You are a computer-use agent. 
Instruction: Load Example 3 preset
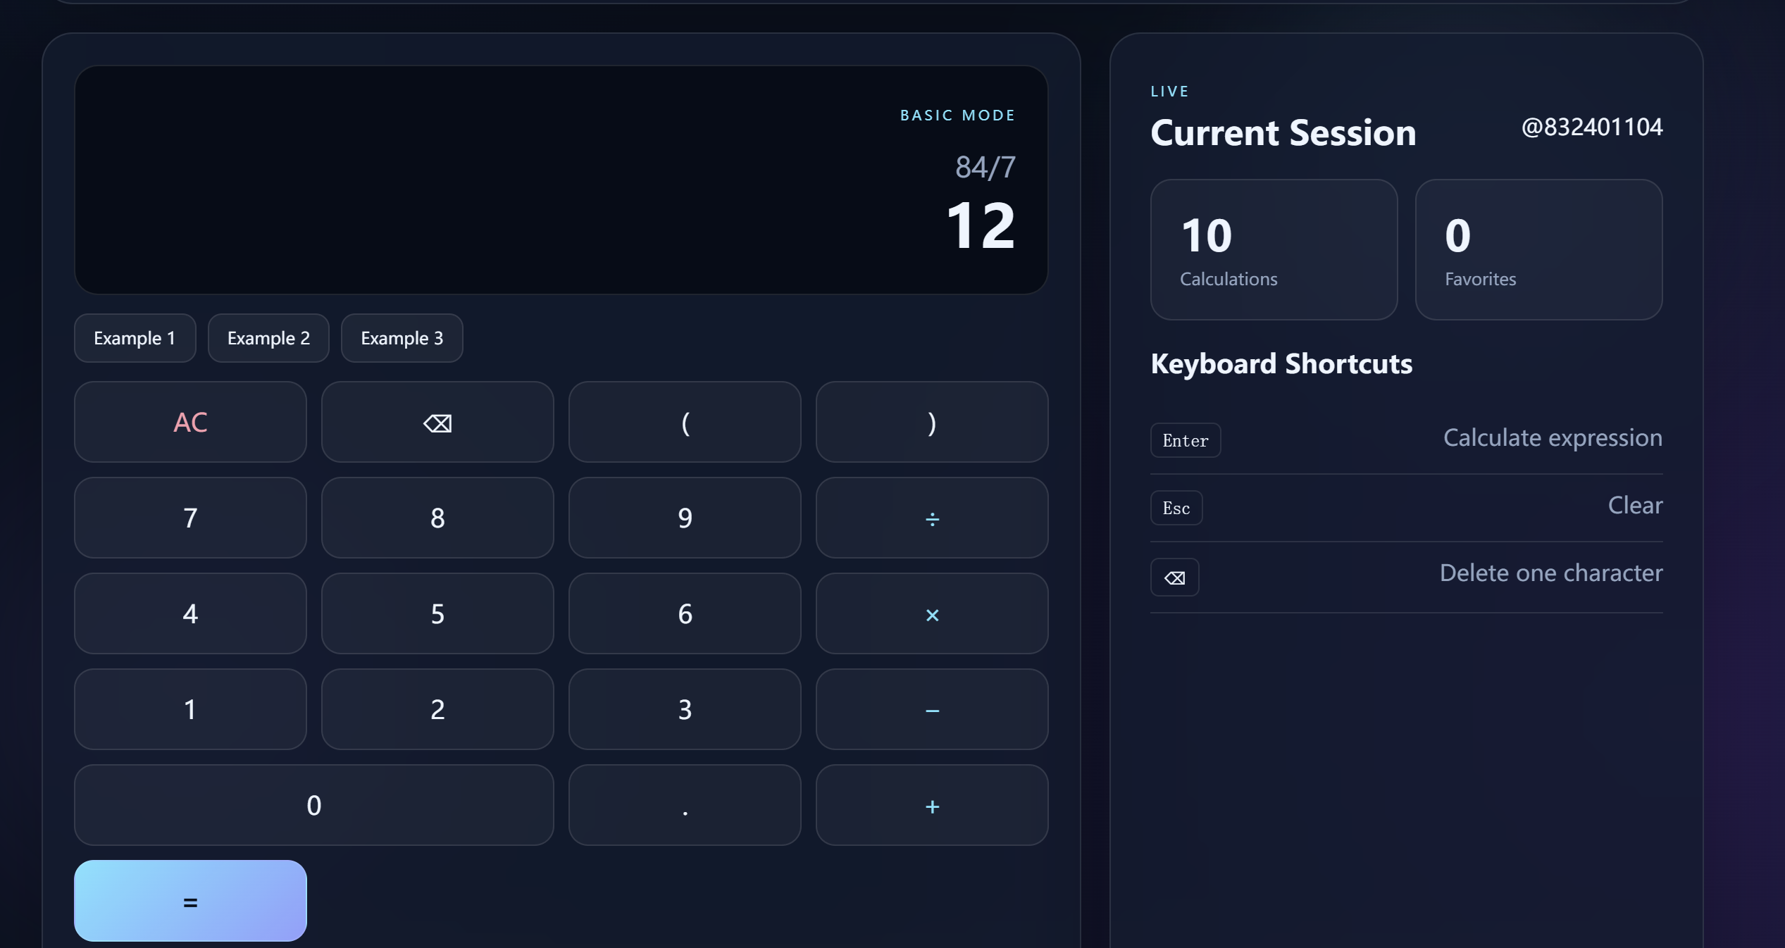402,338
